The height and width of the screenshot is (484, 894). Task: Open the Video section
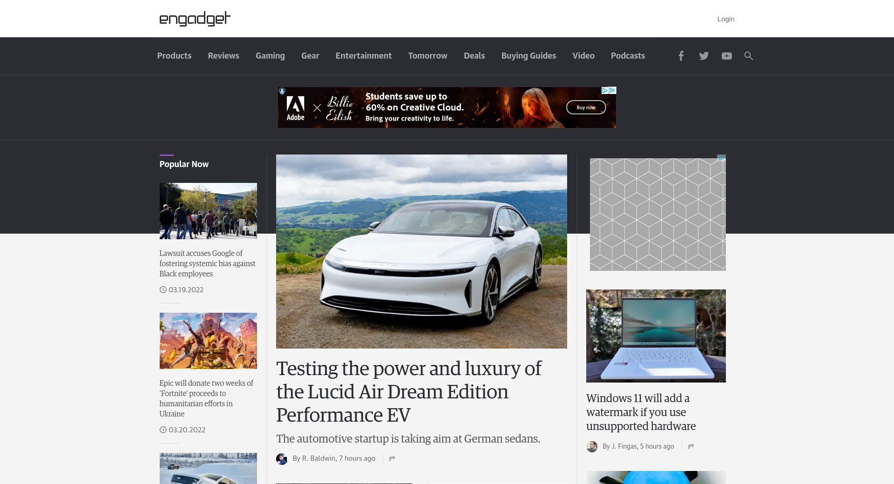[583, 56]
